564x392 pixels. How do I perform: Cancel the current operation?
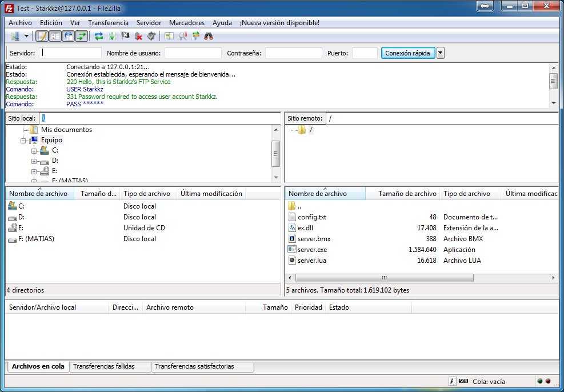[125, 36]
